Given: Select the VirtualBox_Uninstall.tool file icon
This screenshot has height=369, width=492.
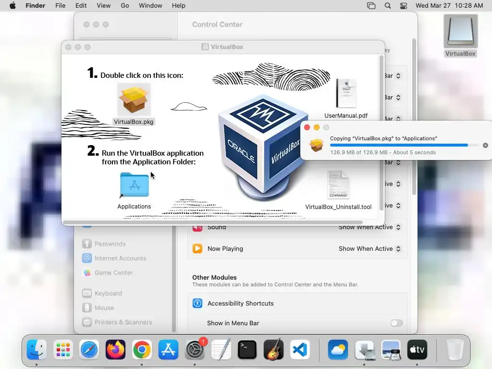Looking at the screenshot, I should click(338, 184).
